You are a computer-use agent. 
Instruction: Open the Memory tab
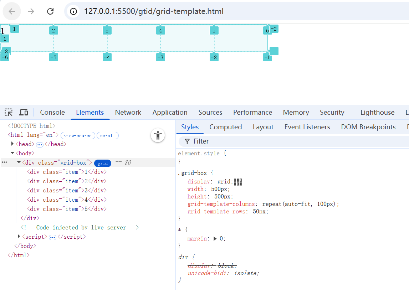[296, 112]
